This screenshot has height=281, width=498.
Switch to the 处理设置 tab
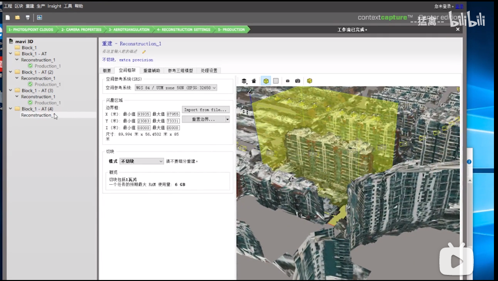point(209,71)
